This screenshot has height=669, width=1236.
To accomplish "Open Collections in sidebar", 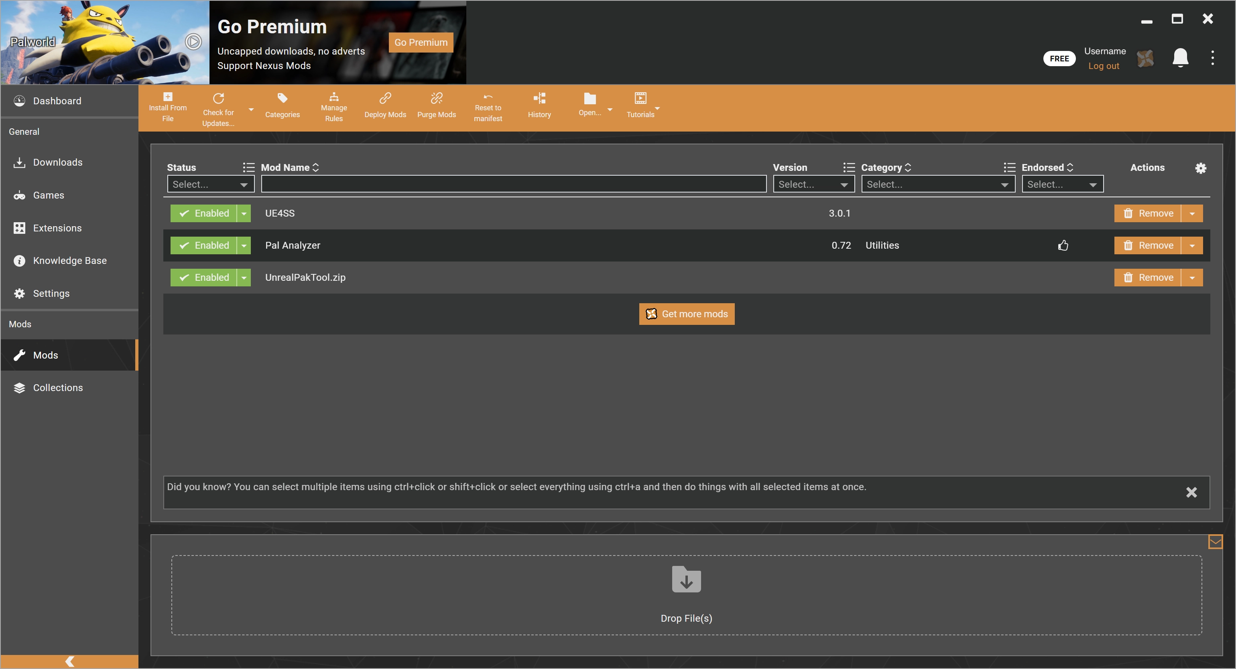I will pyautogui.click(x=69, y=388).
